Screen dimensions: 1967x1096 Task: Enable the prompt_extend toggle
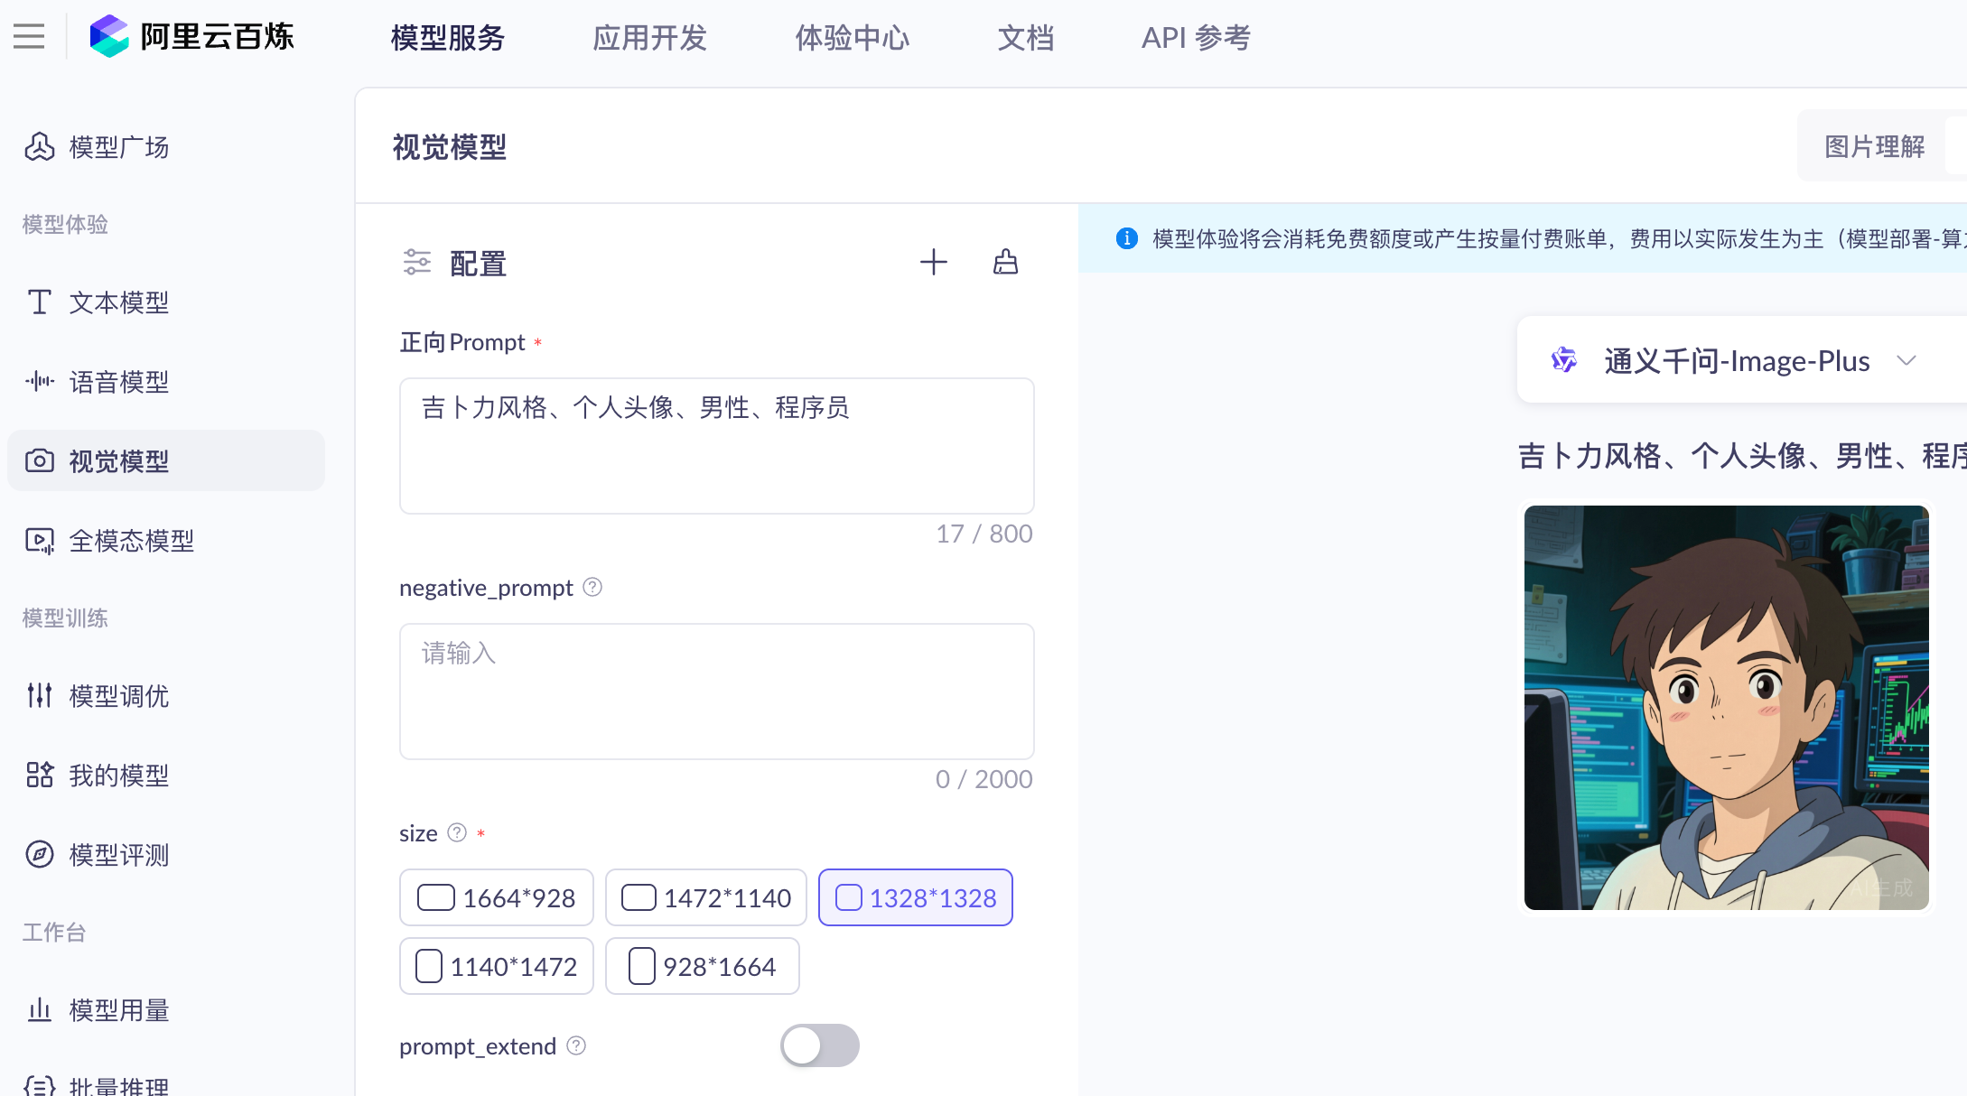819,1045
